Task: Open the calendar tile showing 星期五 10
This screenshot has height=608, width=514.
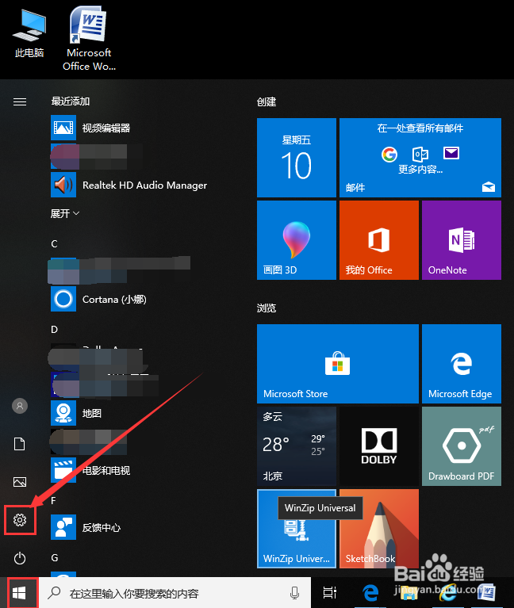Action: [297, 158]
